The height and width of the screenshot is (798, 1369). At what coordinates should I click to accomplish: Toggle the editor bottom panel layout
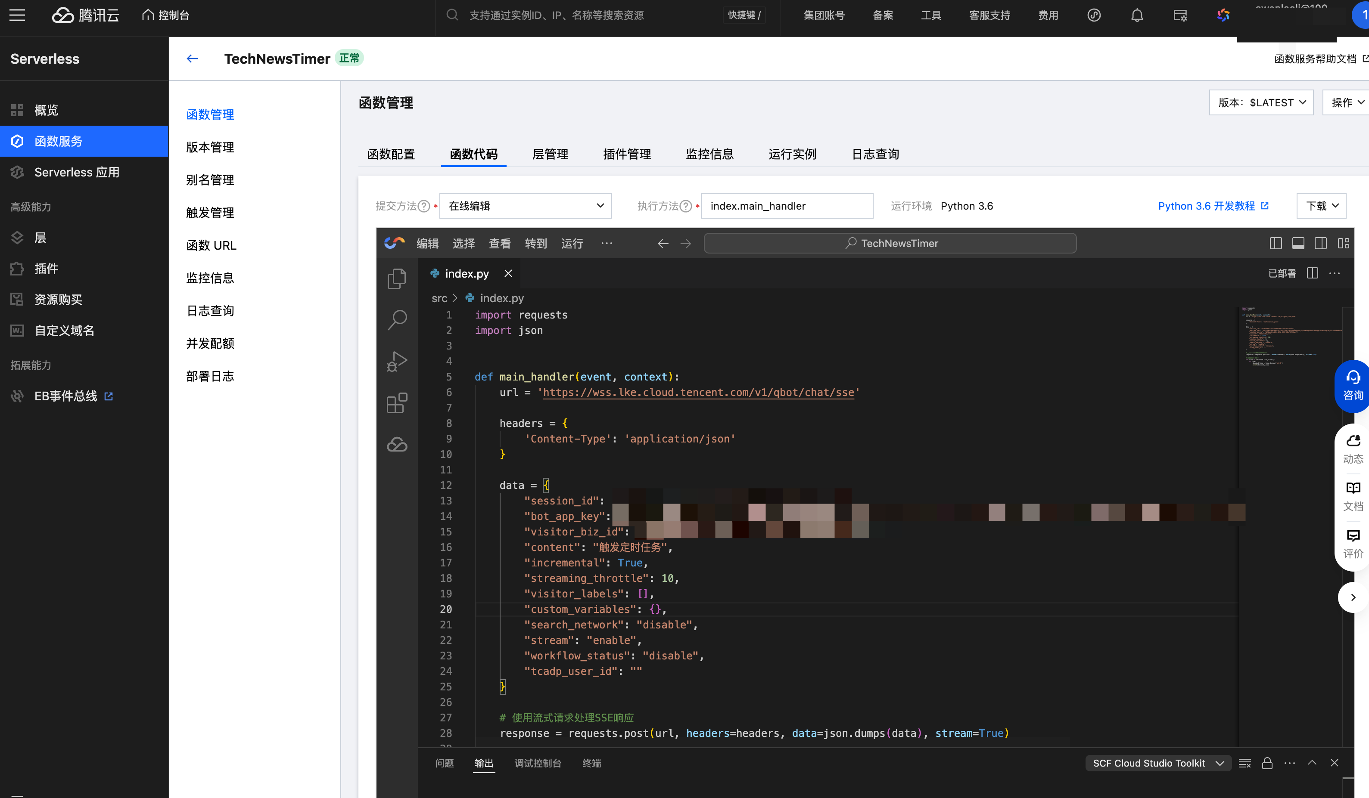pos(1298,243)
